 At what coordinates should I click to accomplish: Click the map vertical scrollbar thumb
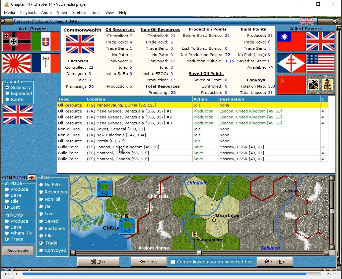click(332, 211)
